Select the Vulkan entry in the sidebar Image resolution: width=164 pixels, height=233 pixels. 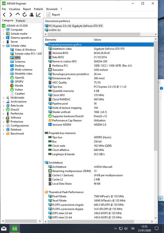pos(19,90)
